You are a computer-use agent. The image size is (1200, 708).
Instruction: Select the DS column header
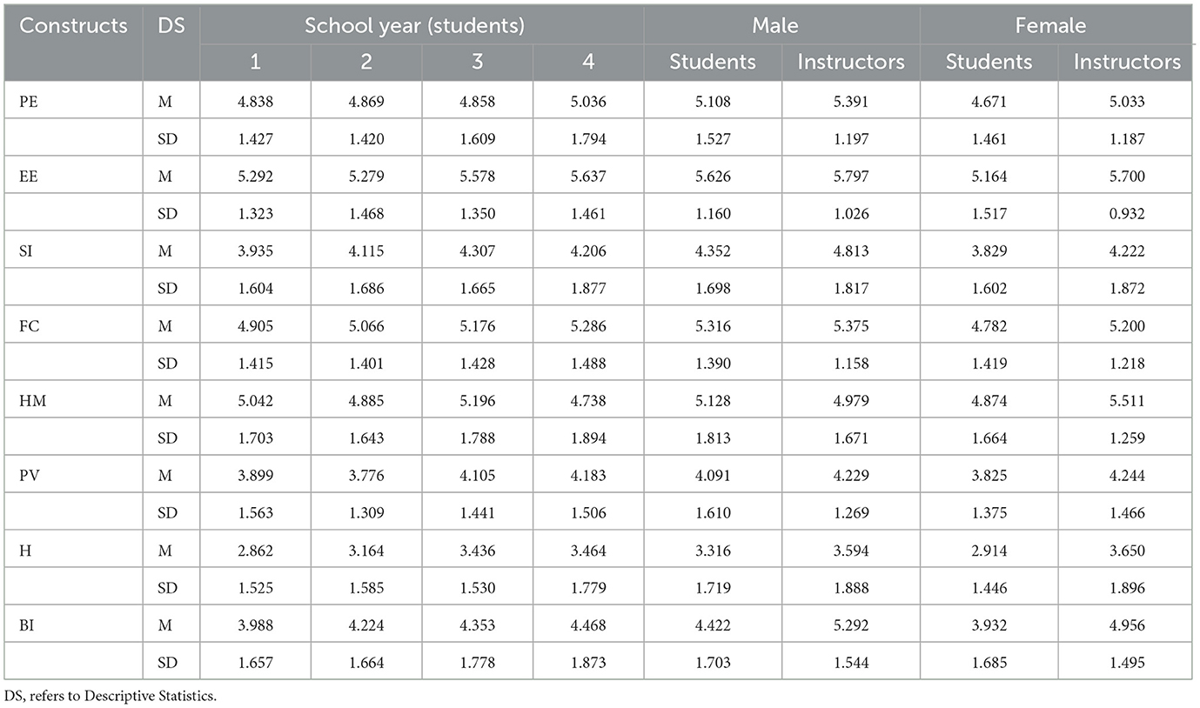[x=171, y=25]
